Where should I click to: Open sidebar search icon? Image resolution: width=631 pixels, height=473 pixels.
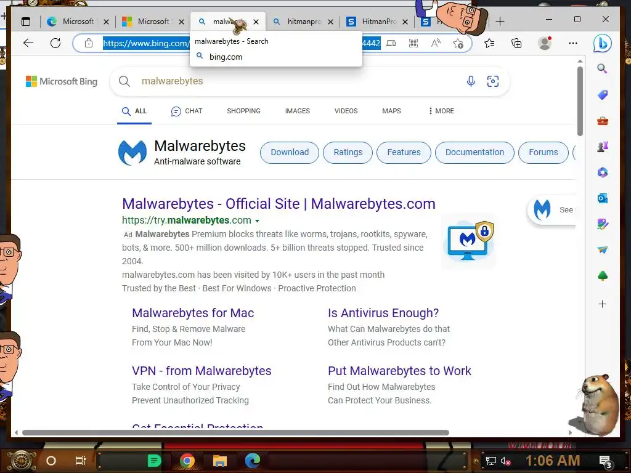pyautogui.click(x=602, y=68)
